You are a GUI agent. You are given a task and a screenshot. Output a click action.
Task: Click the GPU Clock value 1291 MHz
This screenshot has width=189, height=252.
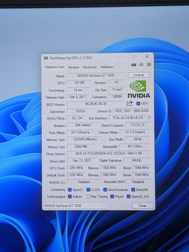76,168
